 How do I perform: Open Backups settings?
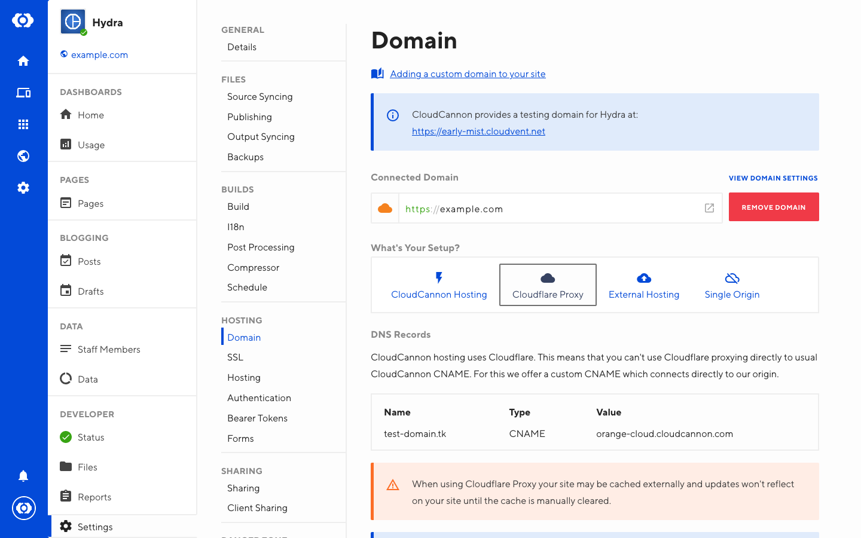point(245,157)
